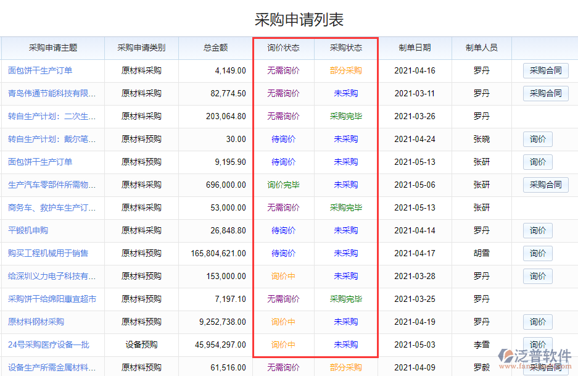Click the 制单日期 column header
The image size is (578, 376).
tap(415, 48)
